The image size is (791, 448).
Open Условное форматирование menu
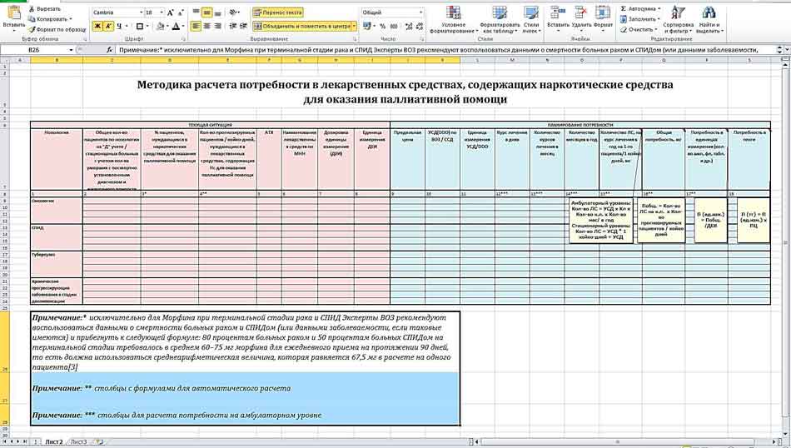pyautogui.click(x=454, y=20)
